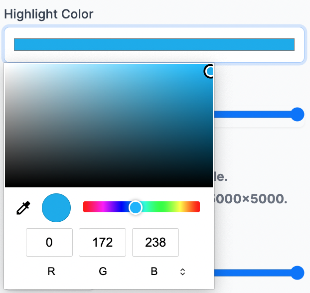Click the red value input field showing 0
Image resolution: width=310 pixels, height=293 pixels.
tap(49, 242)
